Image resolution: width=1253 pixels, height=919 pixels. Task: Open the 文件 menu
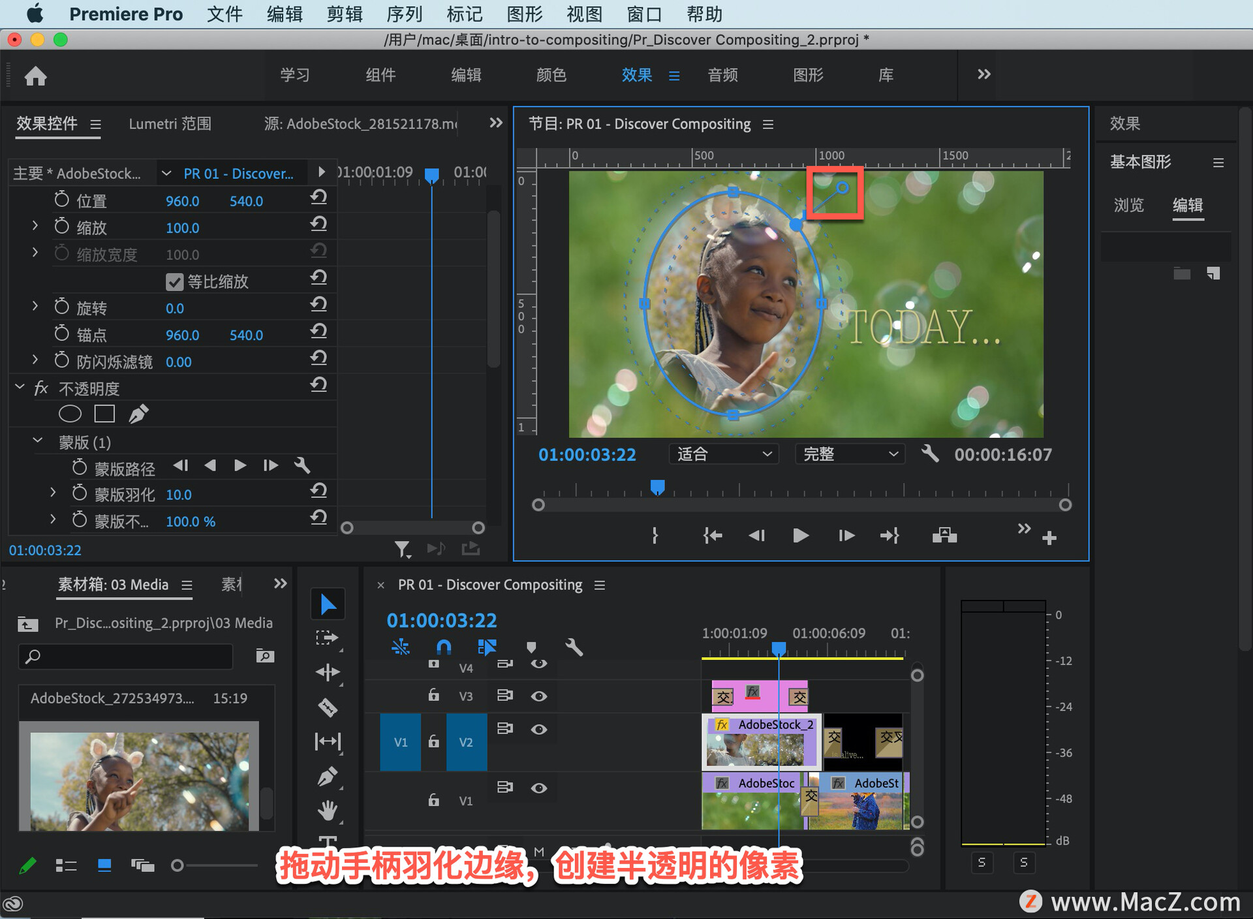pyautogui.click(x=224, y=14)
